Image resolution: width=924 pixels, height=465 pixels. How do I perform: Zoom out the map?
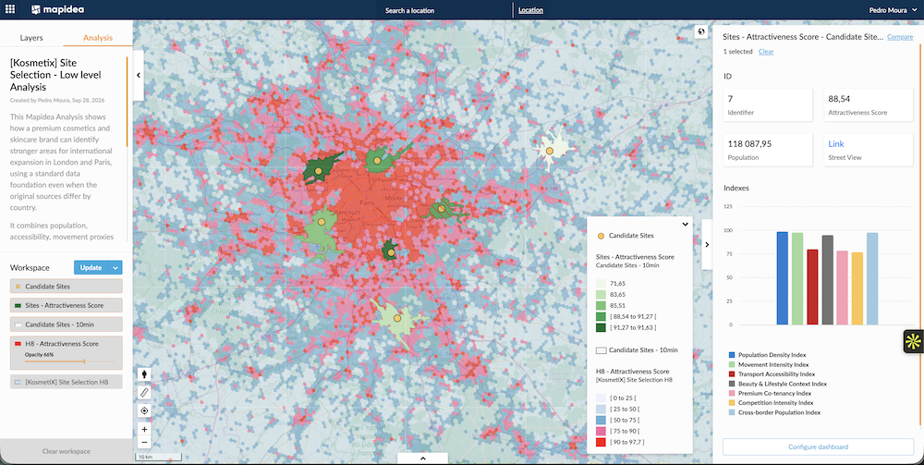pos(144,443)
